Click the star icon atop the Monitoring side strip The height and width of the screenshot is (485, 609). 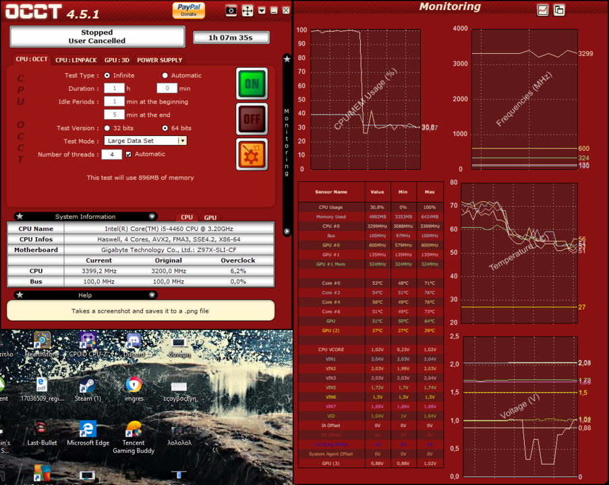pos(287,59)
